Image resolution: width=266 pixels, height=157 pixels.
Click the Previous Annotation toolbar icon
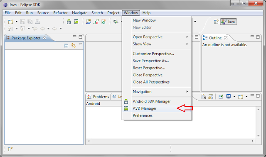tap(22, 29)
